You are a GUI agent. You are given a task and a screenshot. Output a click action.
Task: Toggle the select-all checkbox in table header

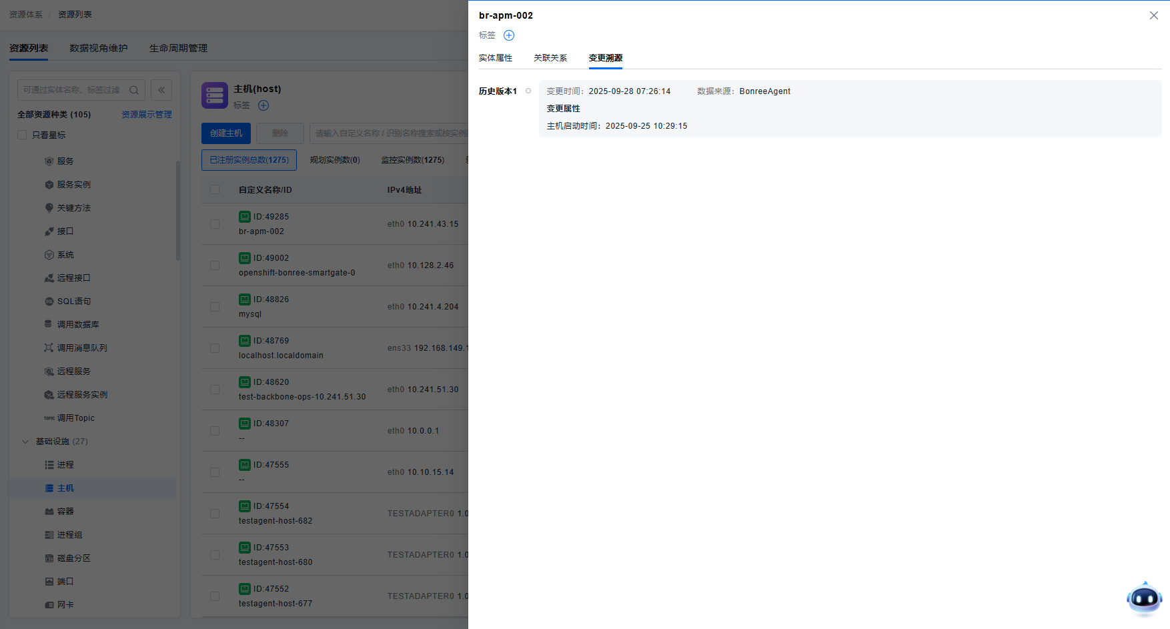pyautogui.click(x=215, y=190)
